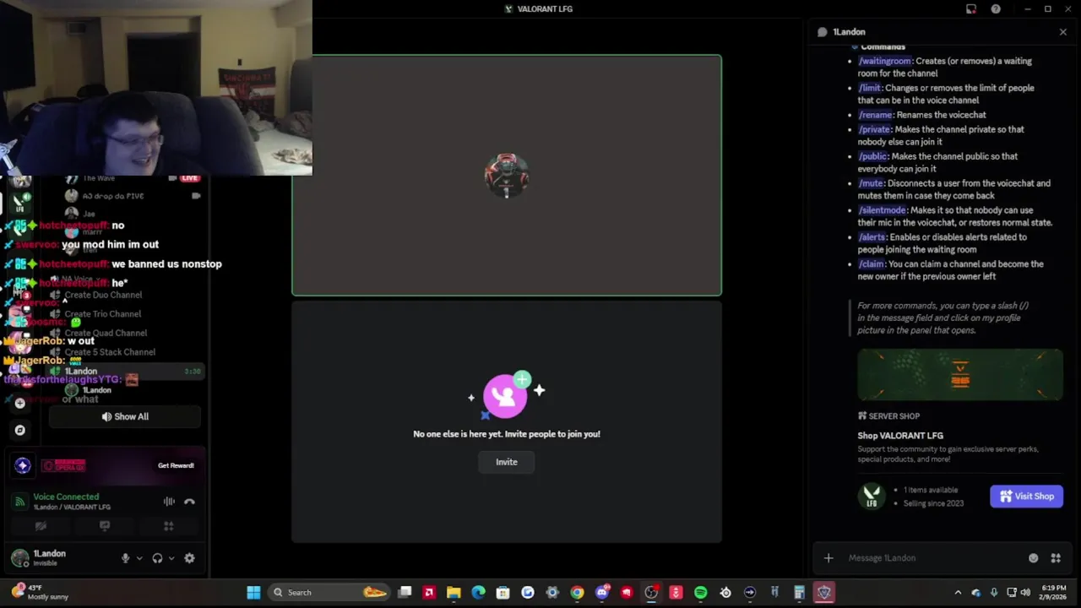1081x608 pixels.
Task: Open User Settings gear
Action: [x=189, y=558]
